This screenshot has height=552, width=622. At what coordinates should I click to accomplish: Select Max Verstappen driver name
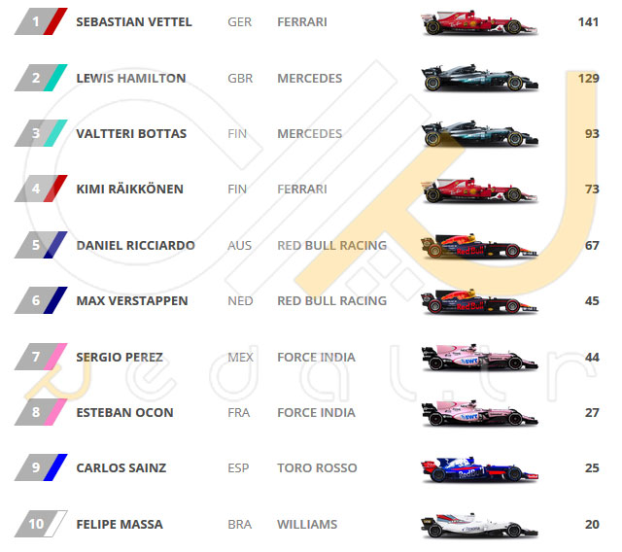click(132, 301)
